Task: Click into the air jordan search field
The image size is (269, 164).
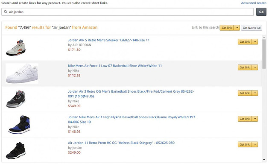Action: click(x=128, y=12)
